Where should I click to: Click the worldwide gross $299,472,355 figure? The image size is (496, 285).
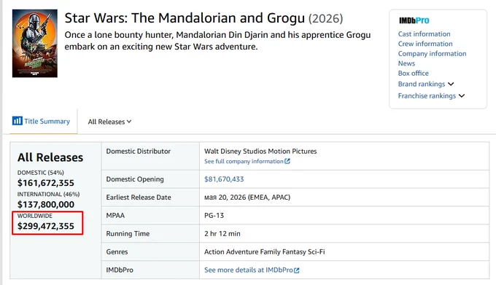(46, 226)
